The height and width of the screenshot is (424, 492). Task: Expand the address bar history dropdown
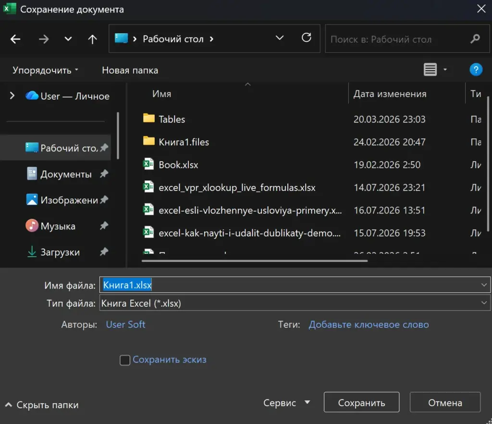[279, 38]
